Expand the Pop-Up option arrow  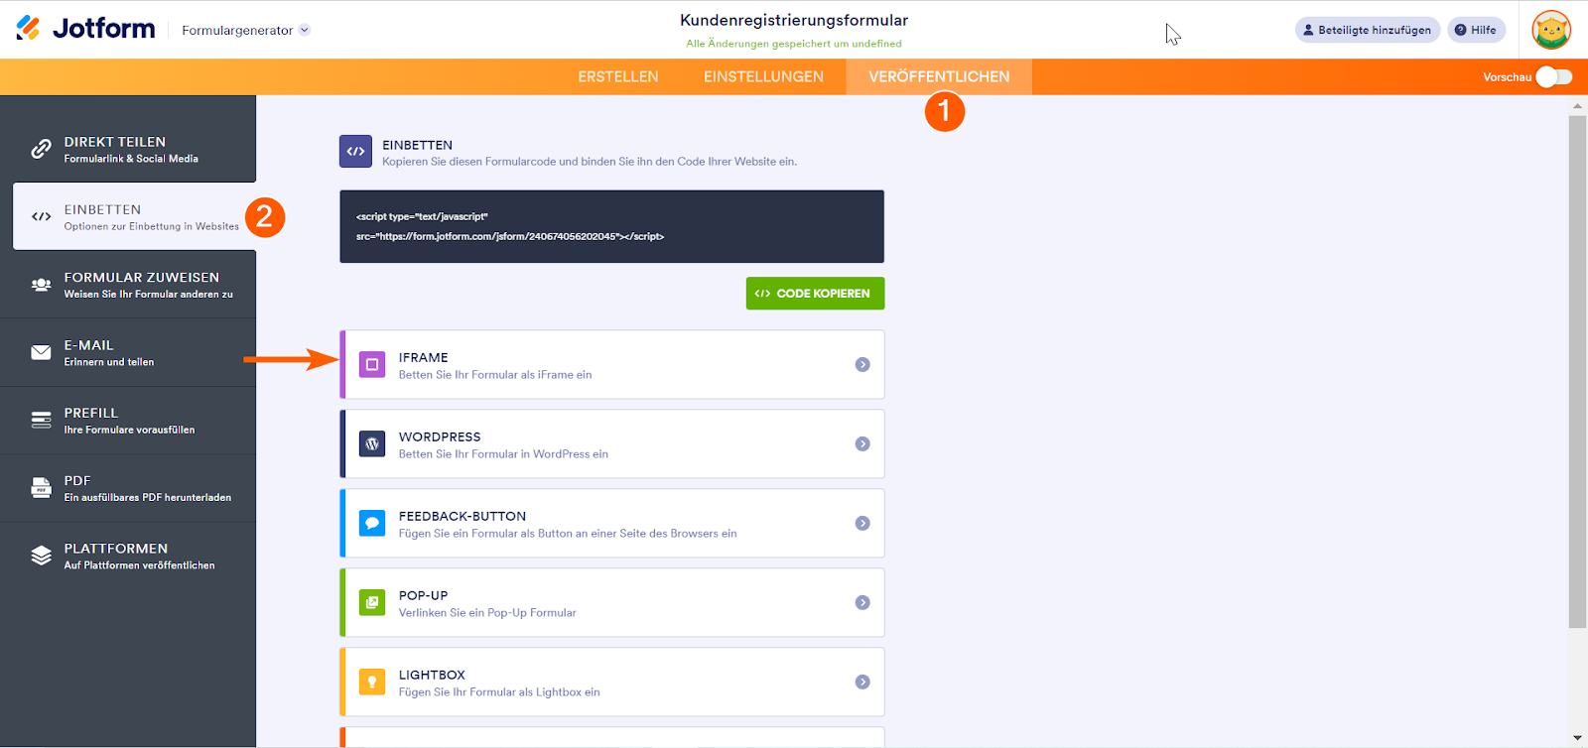click(862, 603)
